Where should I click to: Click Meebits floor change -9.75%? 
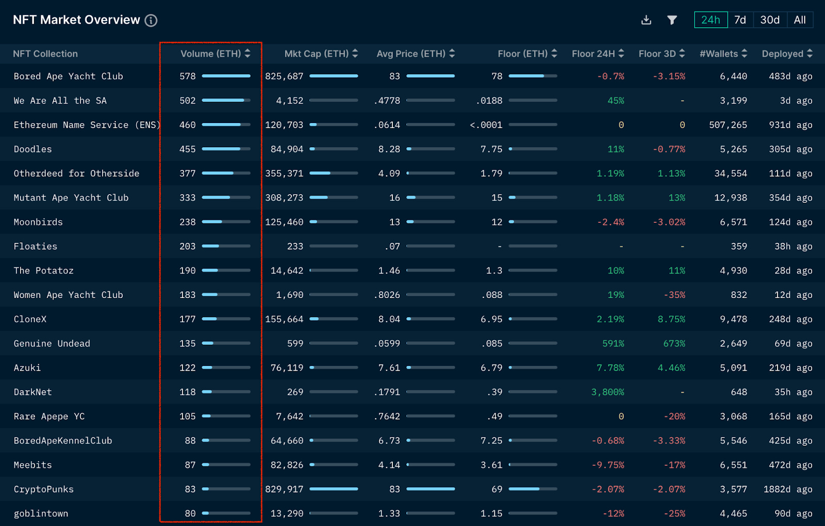608,465
